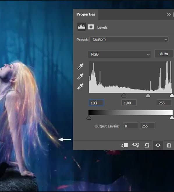
Task: Click the Auto levels button
Action: 164,54
